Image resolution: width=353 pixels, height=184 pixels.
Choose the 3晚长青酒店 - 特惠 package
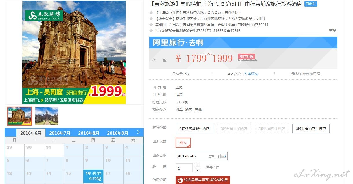(311, 129)
